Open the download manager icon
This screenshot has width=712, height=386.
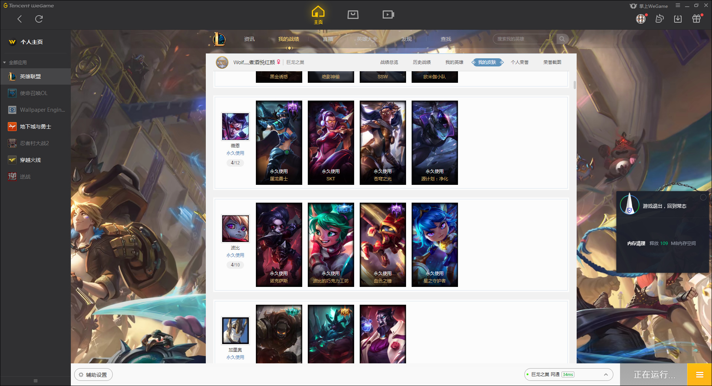(678, 19)
